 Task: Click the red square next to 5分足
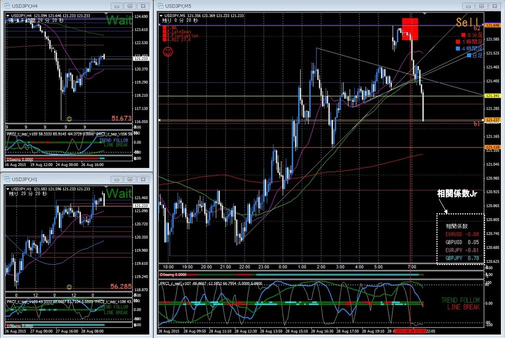(x=463, y=35)
